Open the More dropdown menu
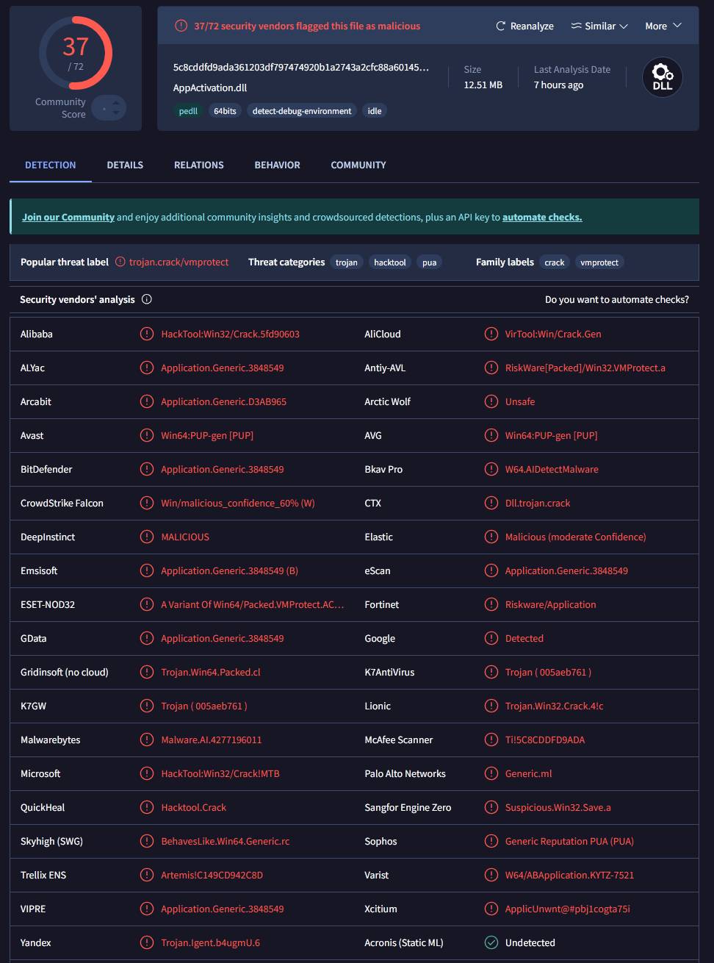Image resolution: width=714 pixels, height=963 pixels. 663,26
